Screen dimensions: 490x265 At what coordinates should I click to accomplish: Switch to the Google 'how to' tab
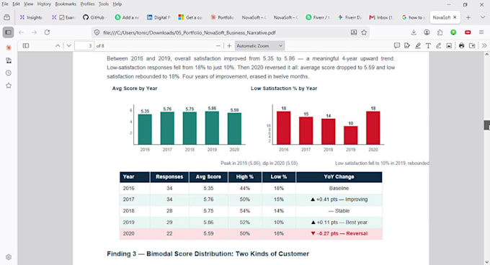click(413, 17)
